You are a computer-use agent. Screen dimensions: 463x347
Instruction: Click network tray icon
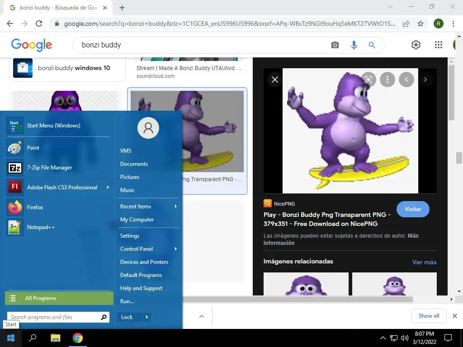tap(394, 338)
